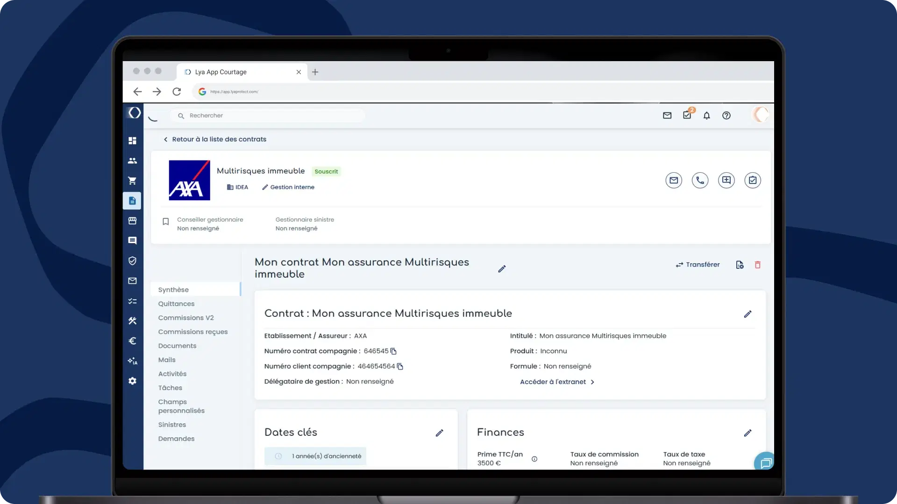The height and width of the screenshot is (504, 897).
Task: Focus the Rechercher search field
Action: (x=267, y=115)
